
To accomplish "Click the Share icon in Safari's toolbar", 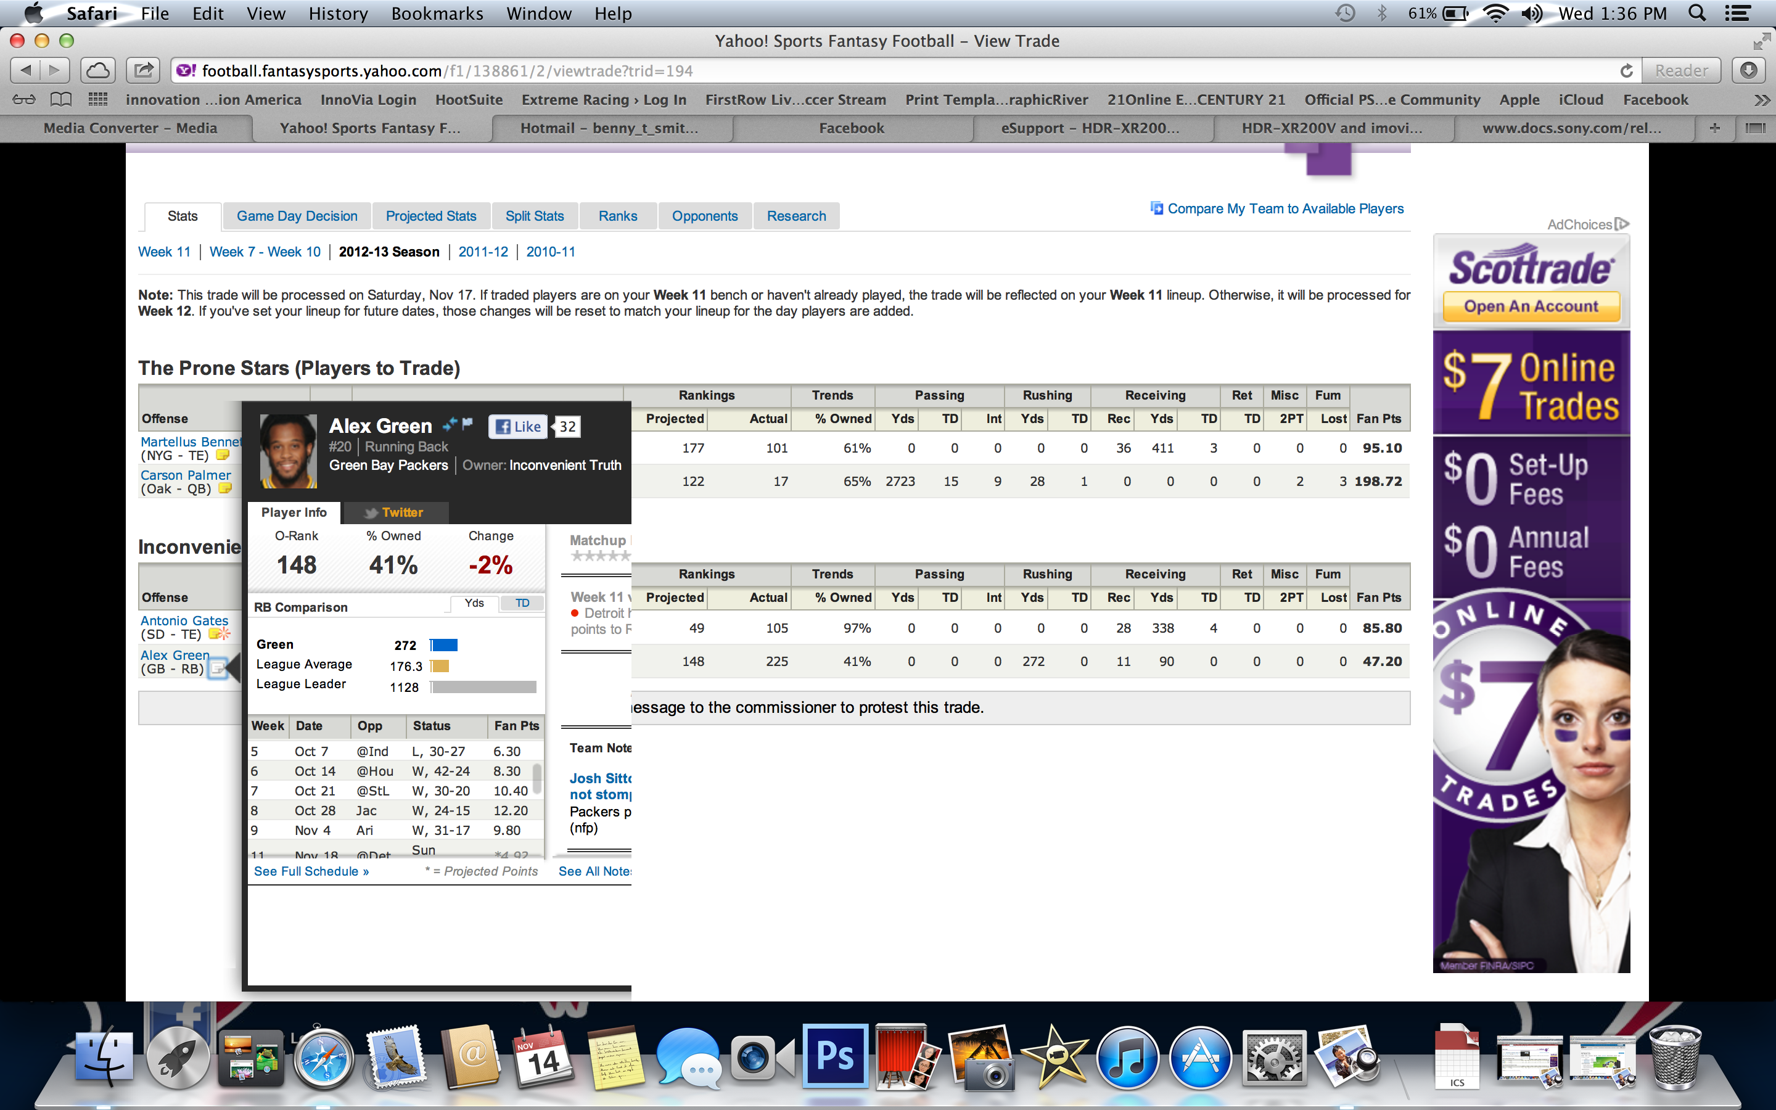I will tap(144, 70).
